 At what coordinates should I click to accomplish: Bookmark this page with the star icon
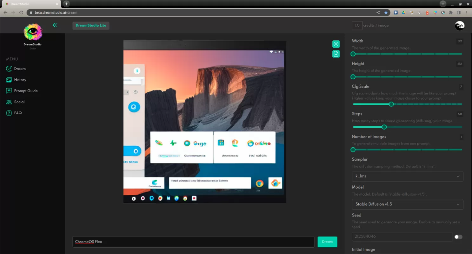386,13
